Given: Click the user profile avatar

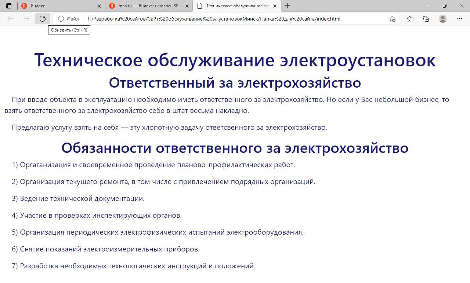Looking at the screenshot, I should click(x=443, y=19).
